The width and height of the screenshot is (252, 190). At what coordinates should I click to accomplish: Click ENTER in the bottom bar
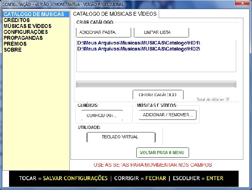point(215,178)
